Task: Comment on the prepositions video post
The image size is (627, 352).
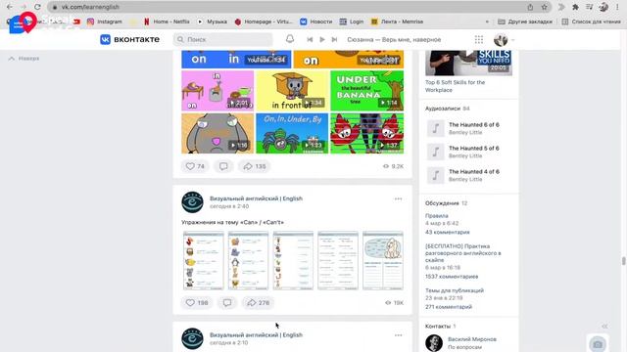Action: pyautogui.click(x=223, y=166)
